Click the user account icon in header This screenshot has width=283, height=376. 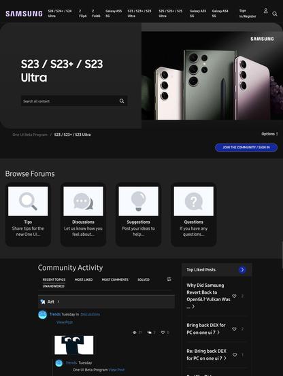pyautogui.click(x=266, y=11)
